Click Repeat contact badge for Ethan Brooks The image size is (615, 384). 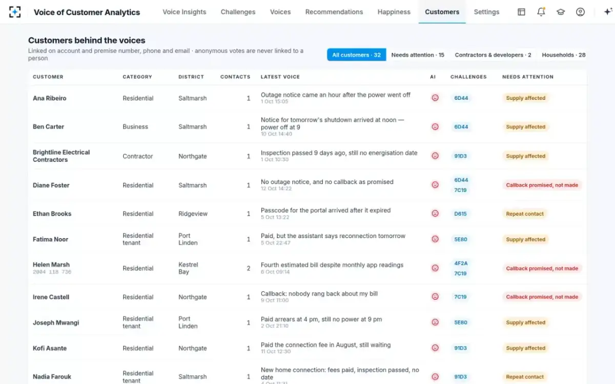coord(525,214)
